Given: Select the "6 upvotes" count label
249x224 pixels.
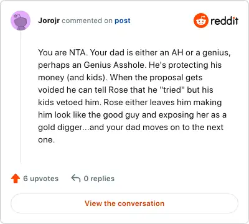Looking at the screenshot, I should (x=41, y=179).
